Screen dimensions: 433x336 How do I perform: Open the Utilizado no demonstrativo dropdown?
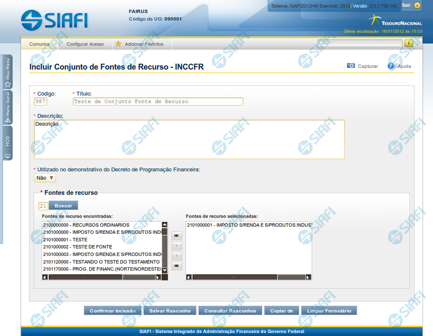pyautogui.click(x=45, y=178)
